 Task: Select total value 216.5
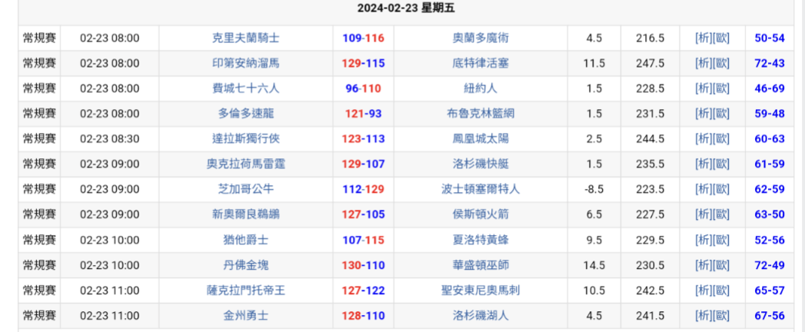tap(650, 38)
